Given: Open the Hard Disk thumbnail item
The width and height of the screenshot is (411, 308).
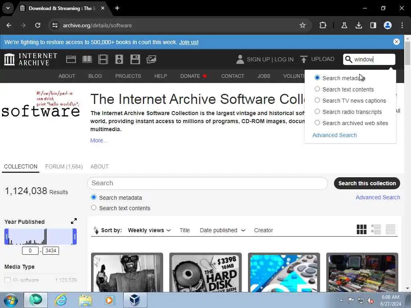Looking at the screenshot, I should 205,272.
